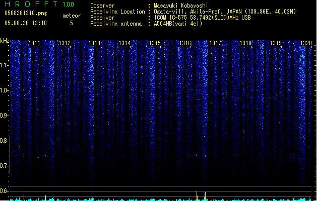Screen dimensions: 317x201
Task: Click the 1313 time marker
Action: [95, 43]
